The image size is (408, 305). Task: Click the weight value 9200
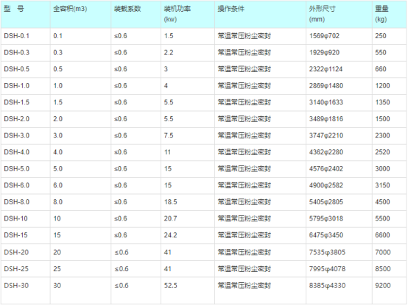[x=390, y=290]
